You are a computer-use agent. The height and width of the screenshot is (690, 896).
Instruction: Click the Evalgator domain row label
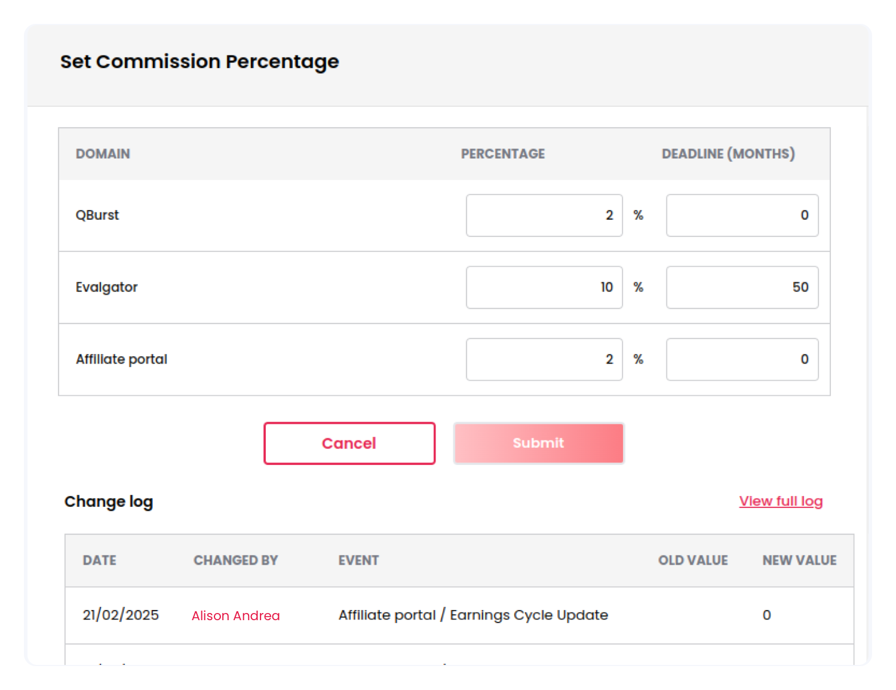coord(106,287)
